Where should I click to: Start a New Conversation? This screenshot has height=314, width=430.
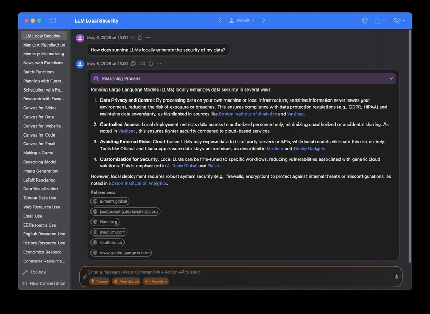(44, 283)
